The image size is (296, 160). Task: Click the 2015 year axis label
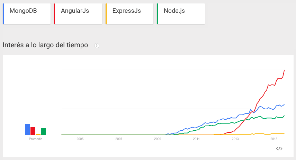pyautogui.click(x=274, y=139)
